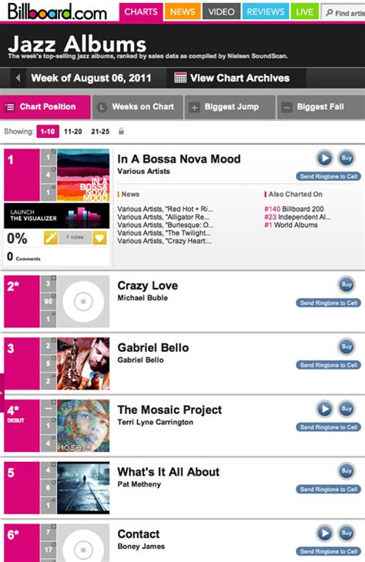Open the #140 Billboard 200 link
The image size is (365, 562).
294,209
